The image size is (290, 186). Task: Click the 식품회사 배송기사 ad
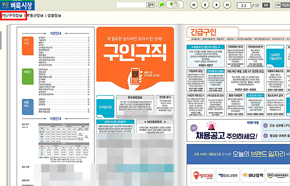point(275,80)
